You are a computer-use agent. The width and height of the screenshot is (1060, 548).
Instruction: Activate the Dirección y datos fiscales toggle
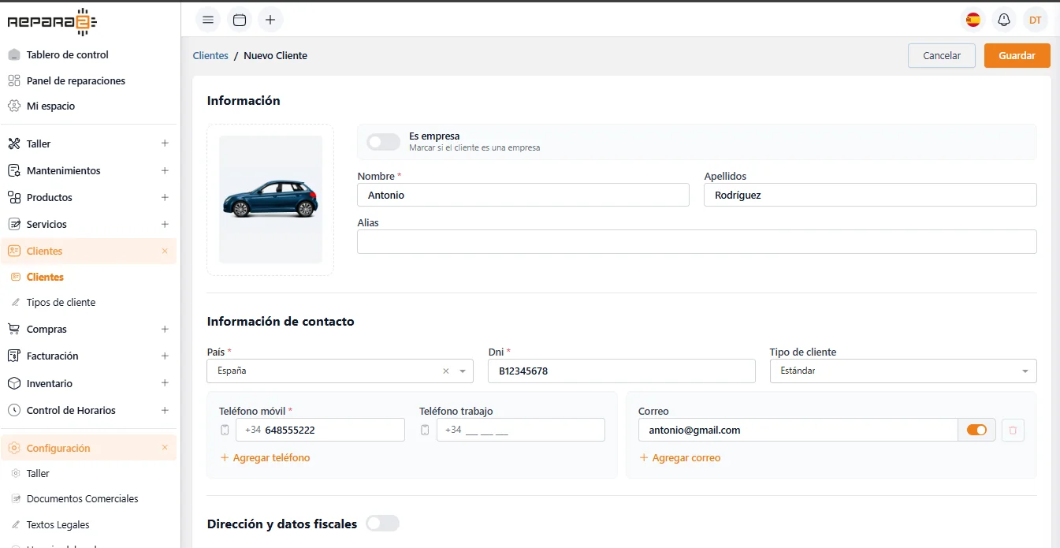click(x=383, y=523)
